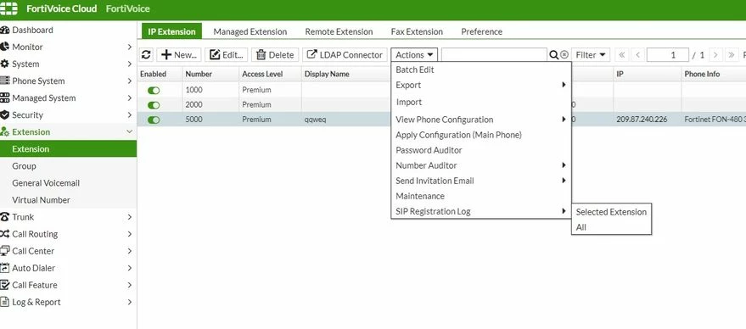Disable extension 5000 toggle
Viewport: 746px width, 329px height.
point(154,120)
